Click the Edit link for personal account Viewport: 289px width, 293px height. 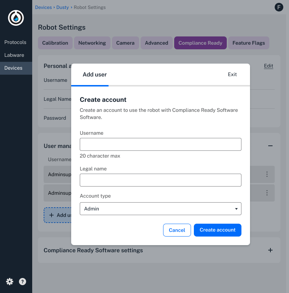pyautogui.click(x=268, y=66)
